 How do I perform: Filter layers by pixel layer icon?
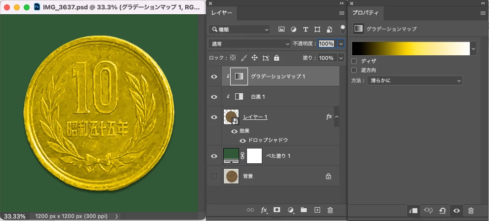(282, 29)
